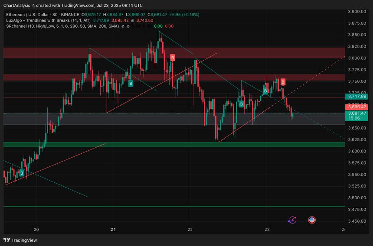Click green B label before date 20
373x246 pixels.
coord(21,173)
